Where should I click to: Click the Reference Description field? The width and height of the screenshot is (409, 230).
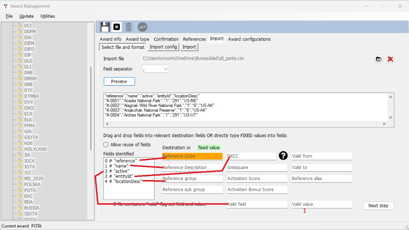[192, 168]
